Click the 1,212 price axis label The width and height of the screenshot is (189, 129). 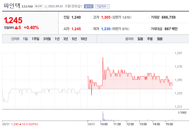[x=178, y=107]
